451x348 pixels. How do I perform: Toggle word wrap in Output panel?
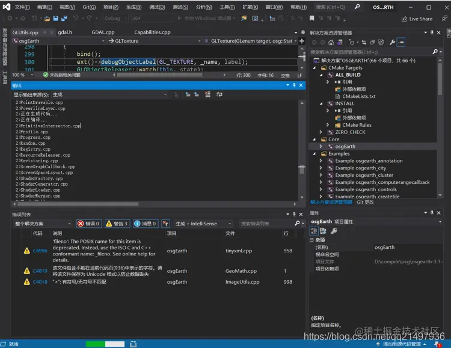coord(219,94)
